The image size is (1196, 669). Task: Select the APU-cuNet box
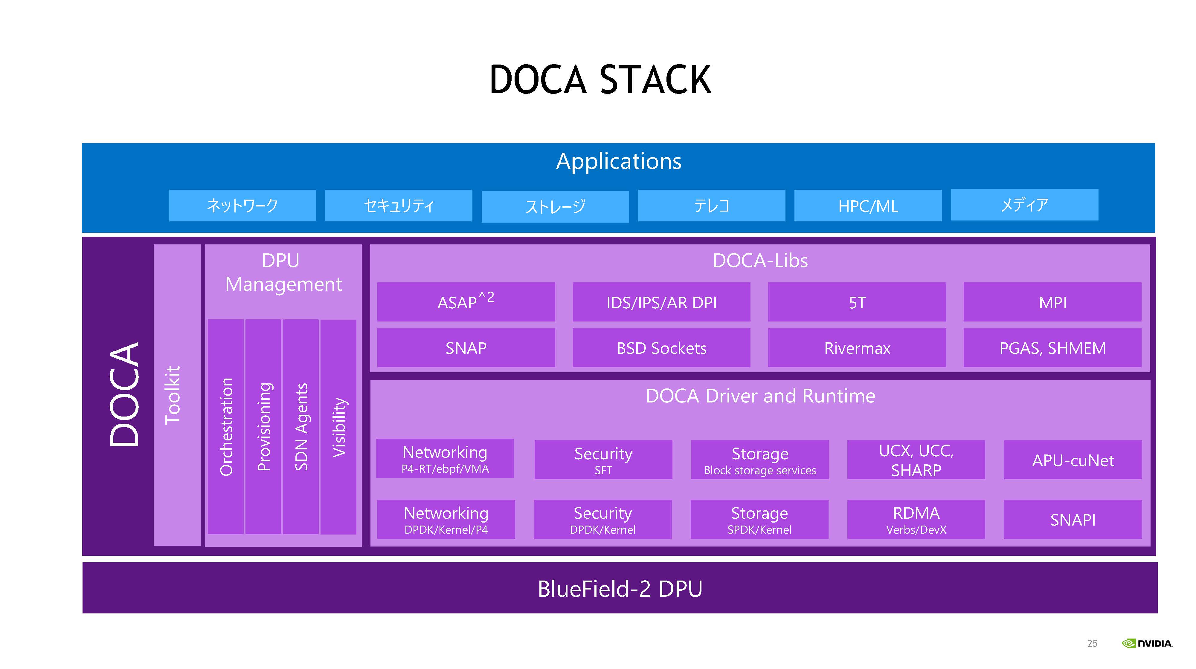pos(1073,460)
